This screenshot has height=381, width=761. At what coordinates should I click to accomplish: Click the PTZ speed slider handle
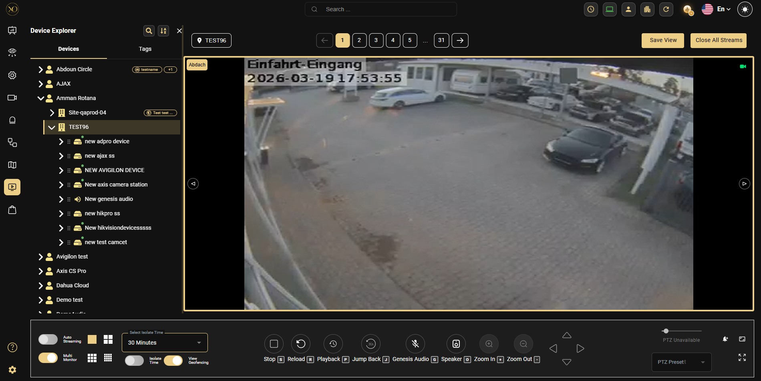666,331
